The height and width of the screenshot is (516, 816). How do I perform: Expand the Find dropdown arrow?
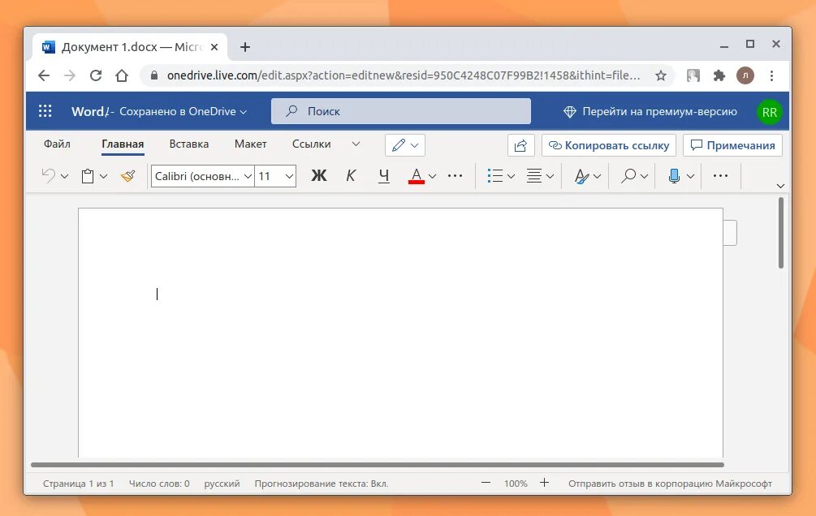point(644,176)
